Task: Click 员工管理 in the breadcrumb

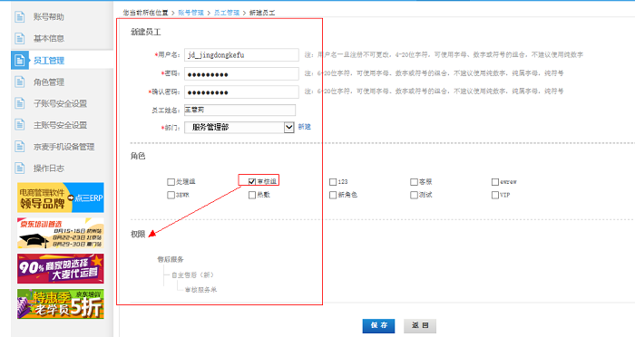Action: point(227,13)
